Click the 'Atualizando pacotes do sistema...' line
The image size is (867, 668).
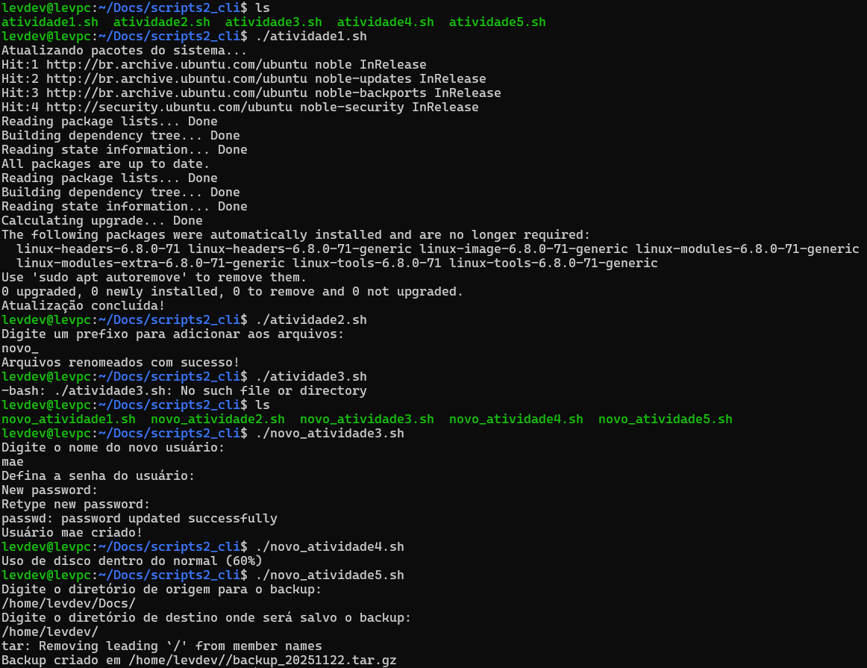(x=124, y=50)
